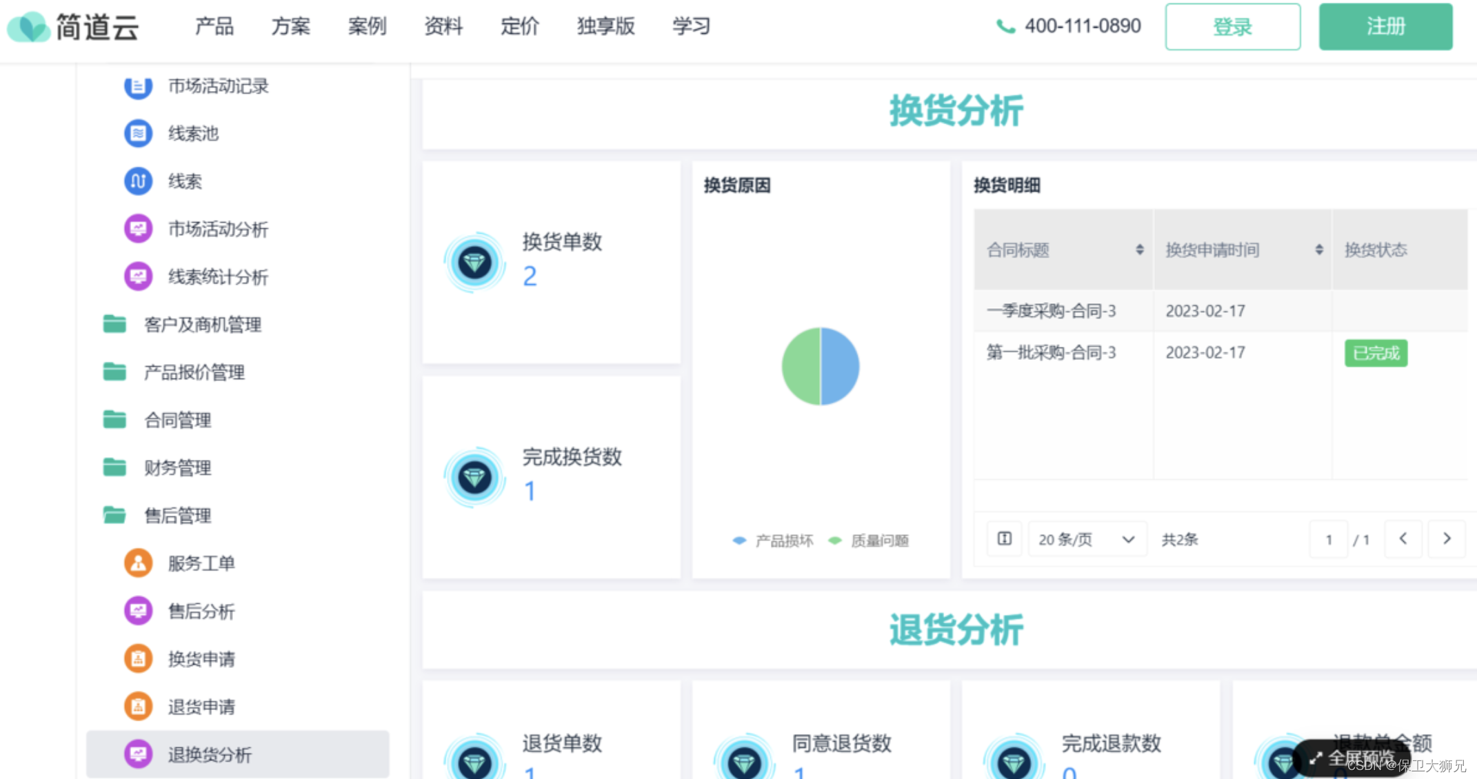Open the 定价 menu

pos(519,27)
